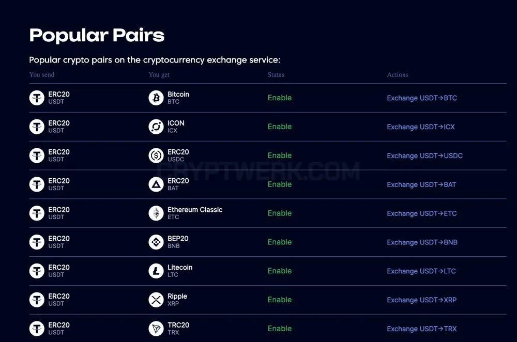The width and height of the screenshot is (517, 342).
Task: Click the BNB coin icon
Action: click(x=156, y=242)
